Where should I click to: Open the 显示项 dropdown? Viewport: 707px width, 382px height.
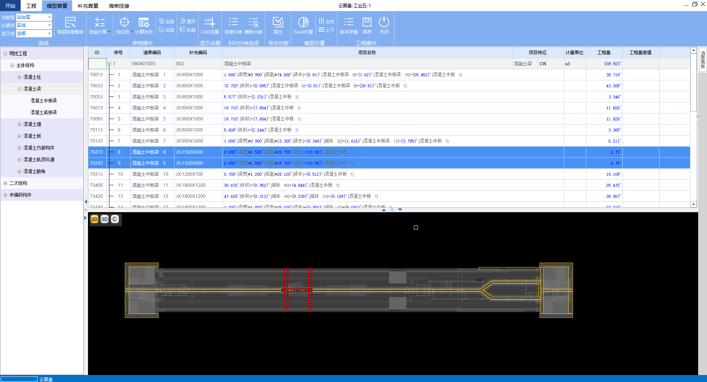click(49, 34)
